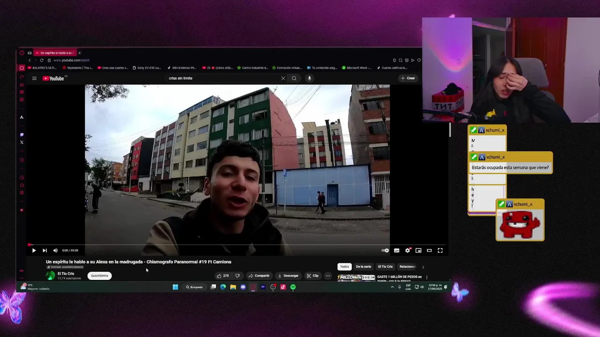Click taskbar Búsqueda search box
Screen dimensions: 600x337
194,287
